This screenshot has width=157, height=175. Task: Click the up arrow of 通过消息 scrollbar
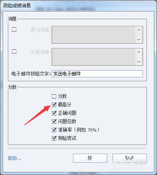139,30
